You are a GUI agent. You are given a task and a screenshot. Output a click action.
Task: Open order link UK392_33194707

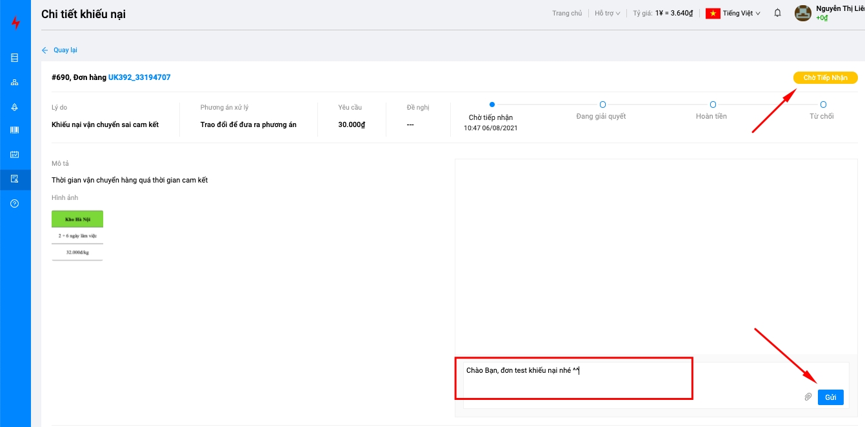pos(139,77)
